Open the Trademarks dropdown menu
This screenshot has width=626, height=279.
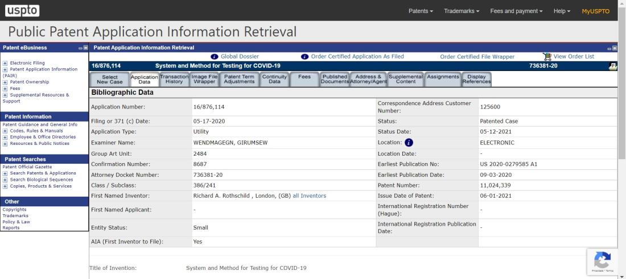pos(462,11)
